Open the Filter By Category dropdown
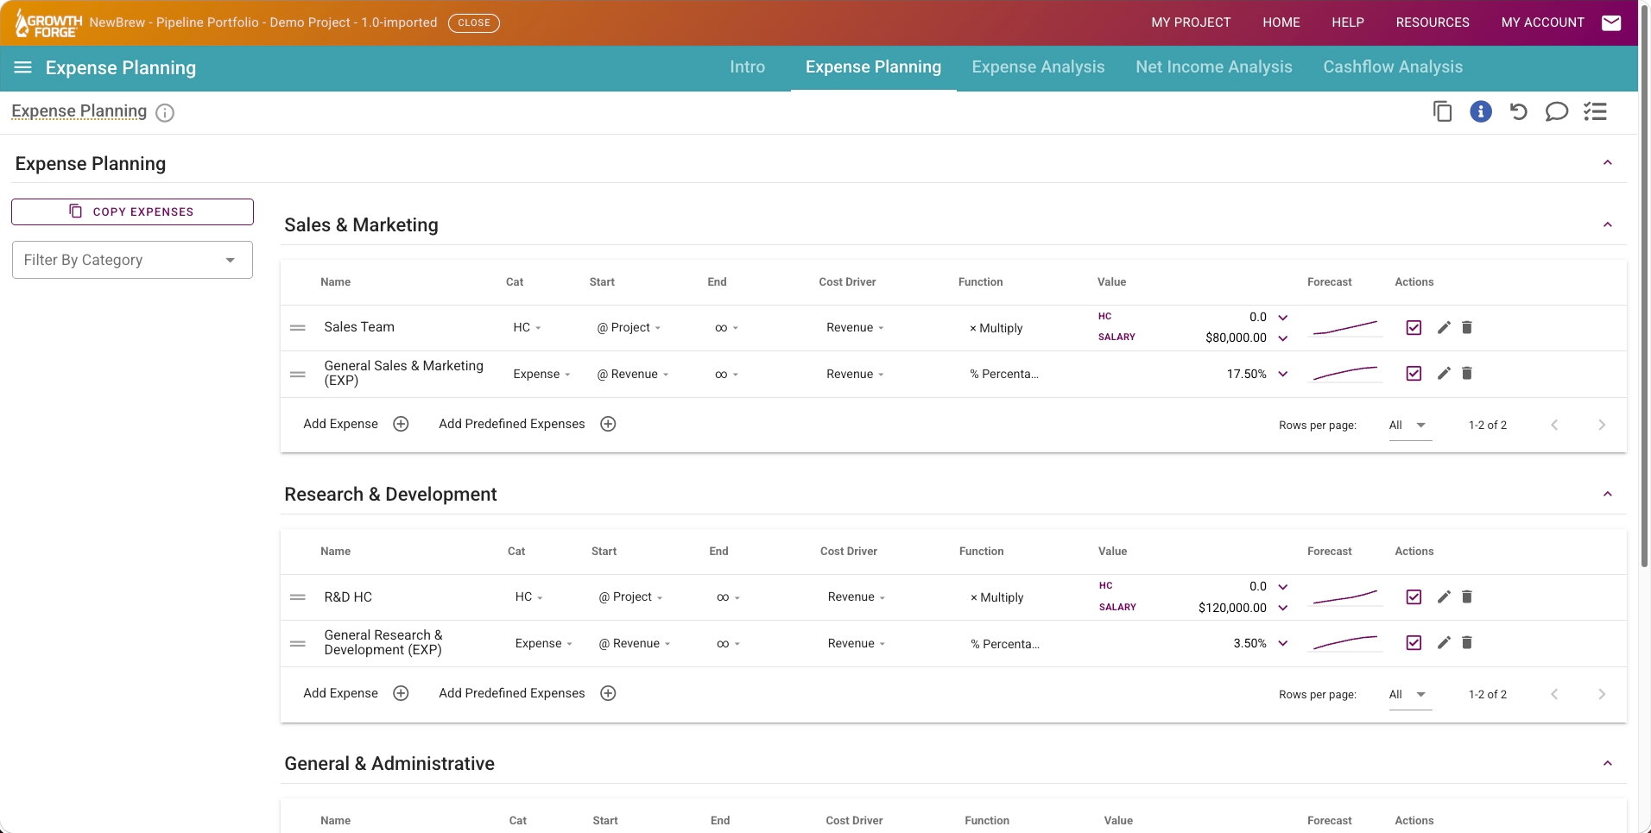This screenshot has width=1651, height=833. click(x=132, y=260)
